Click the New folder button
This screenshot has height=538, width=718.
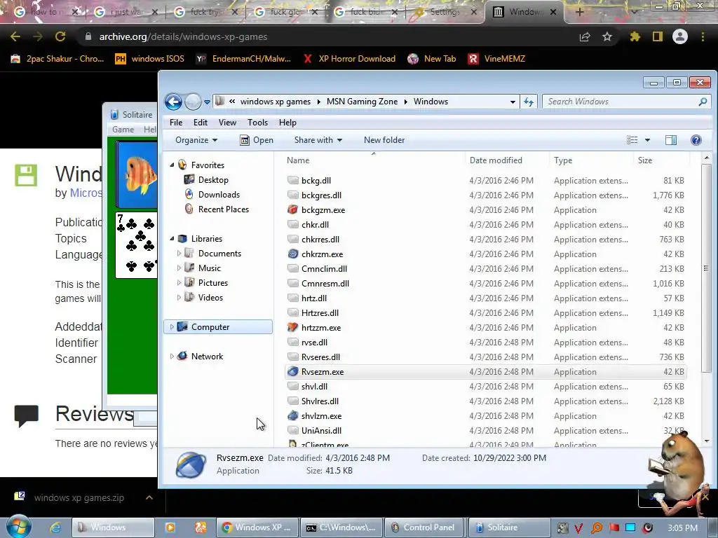384,140
